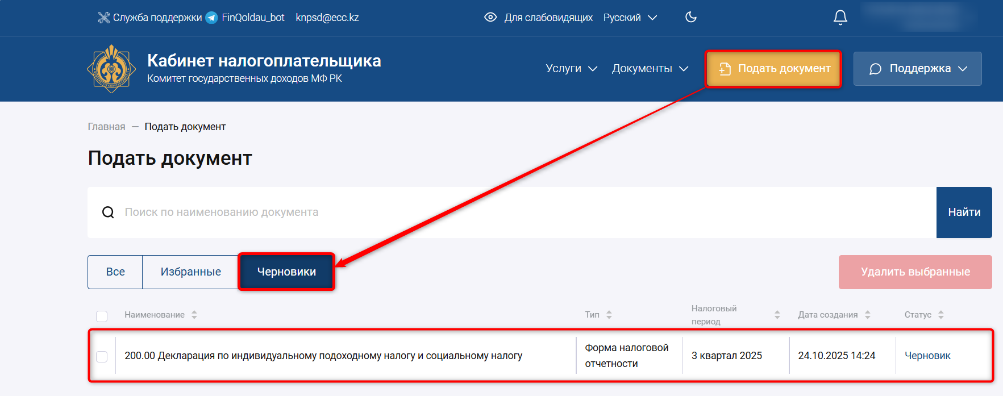
Task: Click the document icon in Подать документ button
Action: [725, 69]
